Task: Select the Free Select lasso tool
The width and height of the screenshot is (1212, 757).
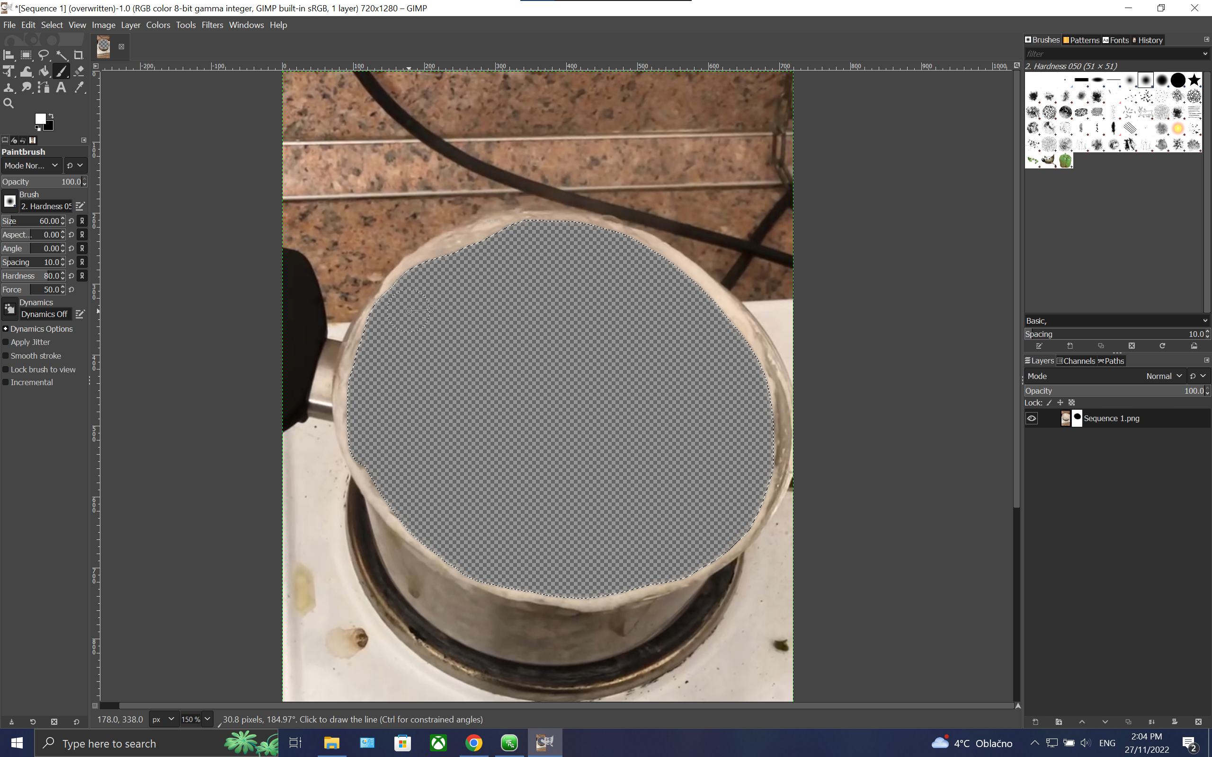Action: click(x=44, y=55)
